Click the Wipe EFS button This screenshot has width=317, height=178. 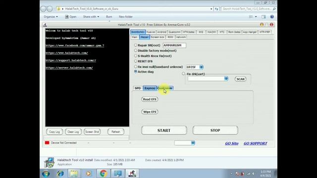[x=150, y=112]
